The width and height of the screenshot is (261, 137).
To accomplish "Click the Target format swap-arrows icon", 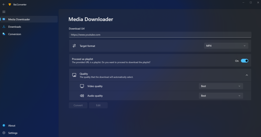I will (74, 46).
